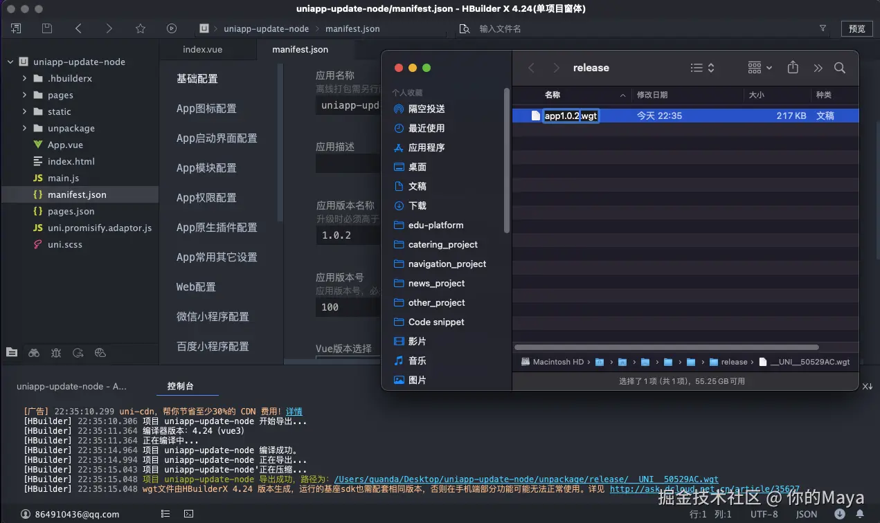This screenshot has height=523, width=880.
Task: Select the 控制台 console tab
Action: (181, 386)
